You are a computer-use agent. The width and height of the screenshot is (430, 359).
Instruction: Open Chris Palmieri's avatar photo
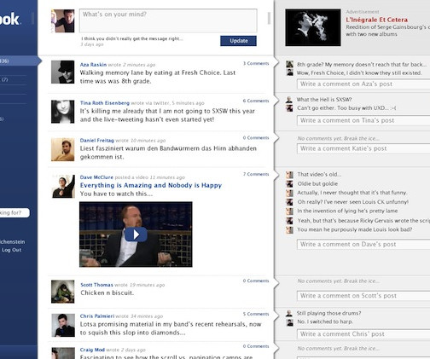click(x=63, y=325)
